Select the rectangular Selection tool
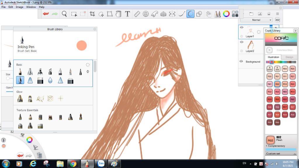Screen dimensions: 299x168 [x=74, y=14]
